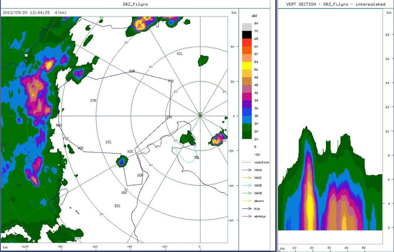Click the timestamp 2012/09/20 12:44:25
Screen dimensions: 394x252
click(27, 12)
